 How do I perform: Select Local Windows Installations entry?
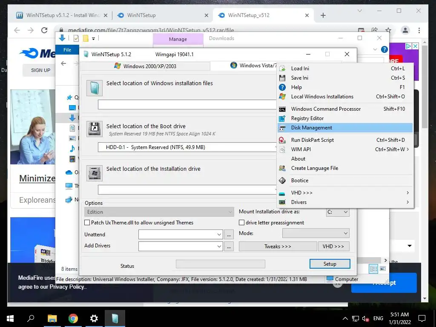tap(345, 97)
